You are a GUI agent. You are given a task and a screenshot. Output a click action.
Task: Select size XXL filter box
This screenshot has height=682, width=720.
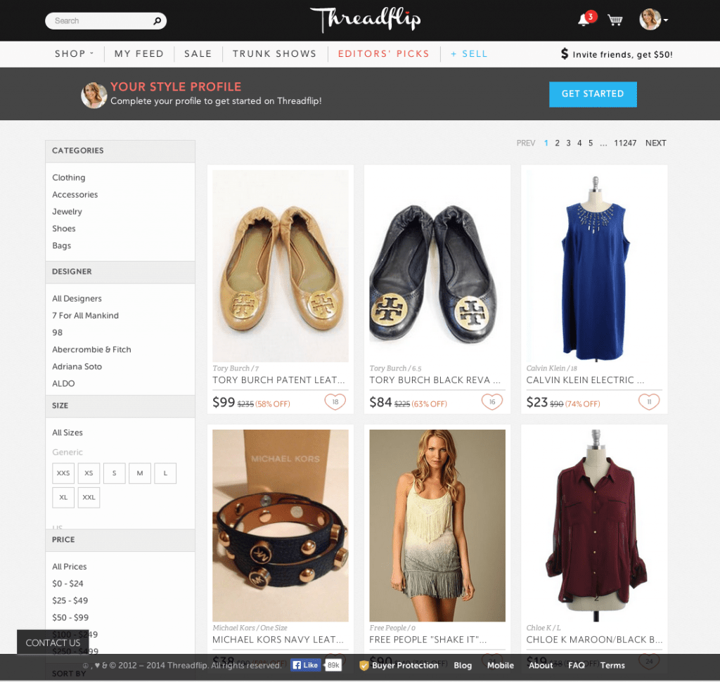click(89, 497)
